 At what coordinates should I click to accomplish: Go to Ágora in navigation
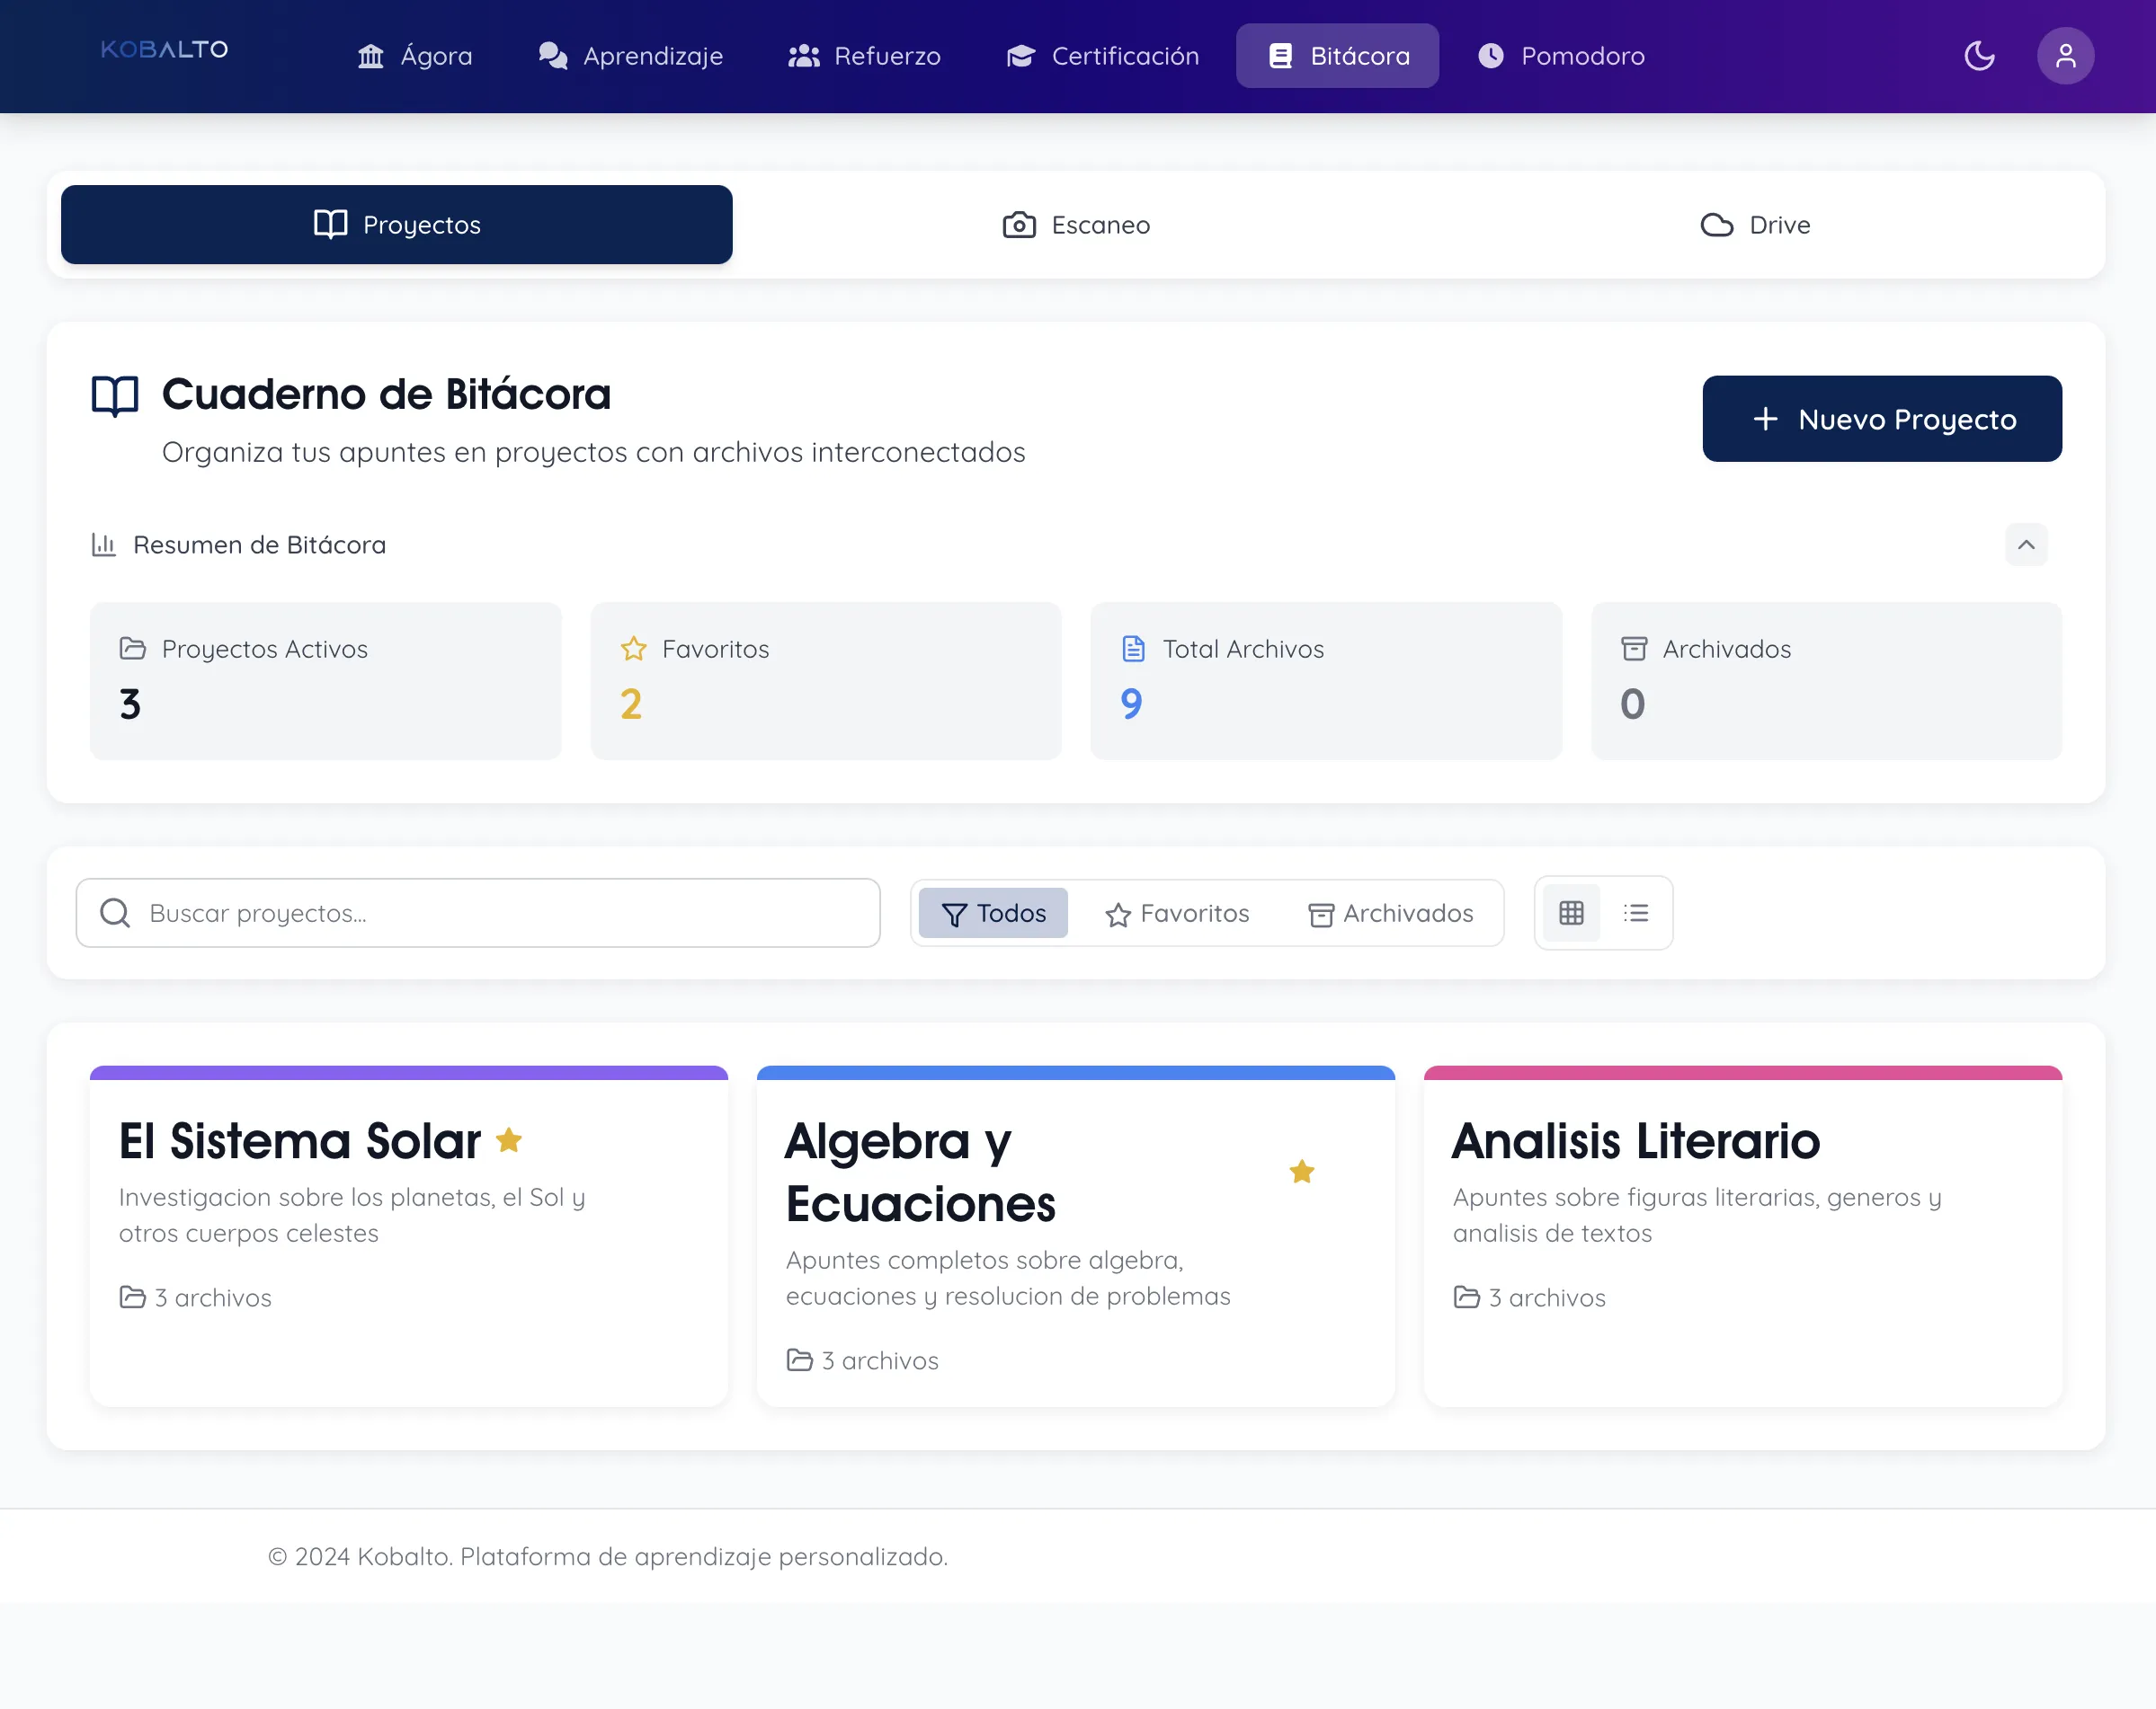point(415,56)
